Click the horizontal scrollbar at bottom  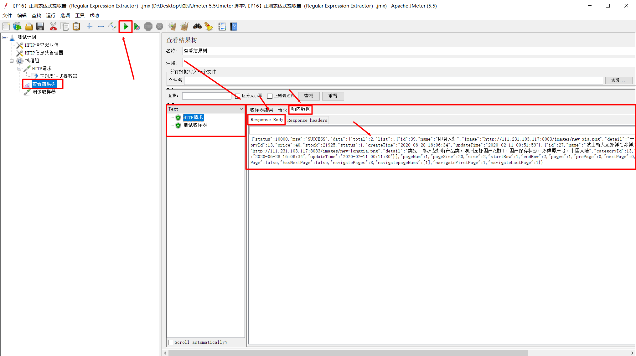[x=348, y=353]
